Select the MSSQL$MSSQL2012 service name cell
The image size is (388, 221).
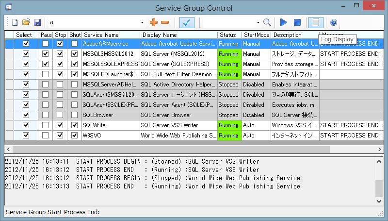(111, 54)
